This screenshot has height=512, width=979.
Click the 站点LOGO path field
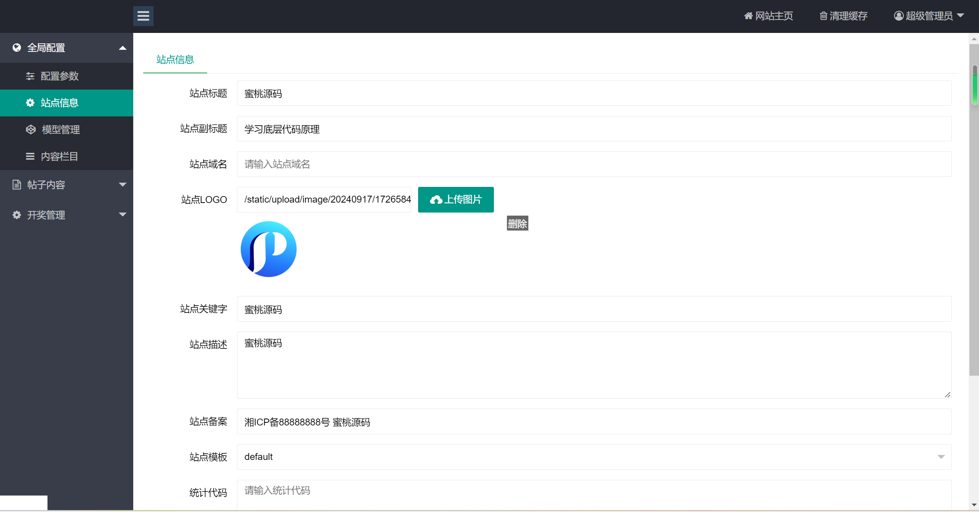(x=324, y=200)
